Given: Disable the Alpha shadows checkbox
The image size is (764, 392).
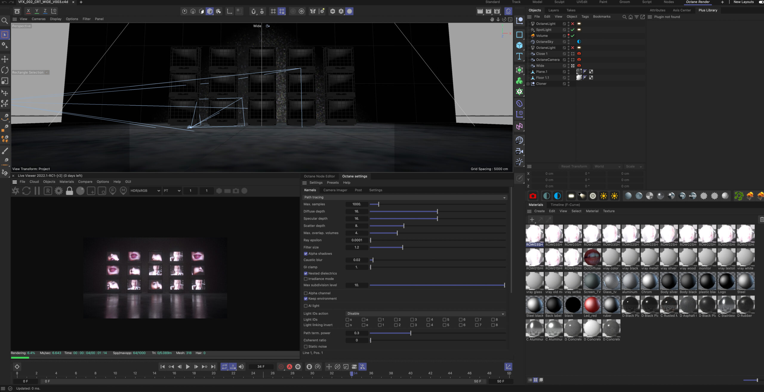Looking at the screenshot, I should point(306,254).
